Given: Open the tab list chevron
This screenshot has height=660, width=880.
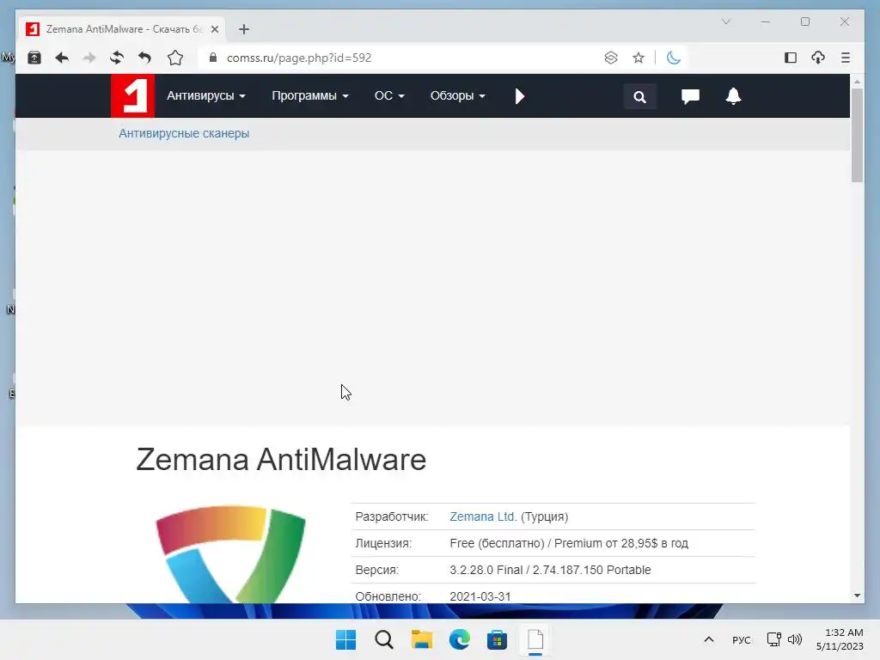Looking at the screenshot, I should (x=725, y=21).
